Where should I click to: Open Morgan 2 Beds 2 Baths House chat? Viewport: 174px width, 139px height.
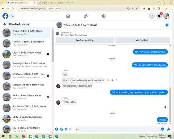point(26,86)
